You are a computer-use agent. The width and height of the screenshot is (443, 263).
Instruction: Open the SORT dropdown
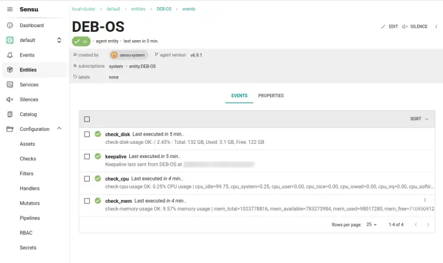click(419, 119)
